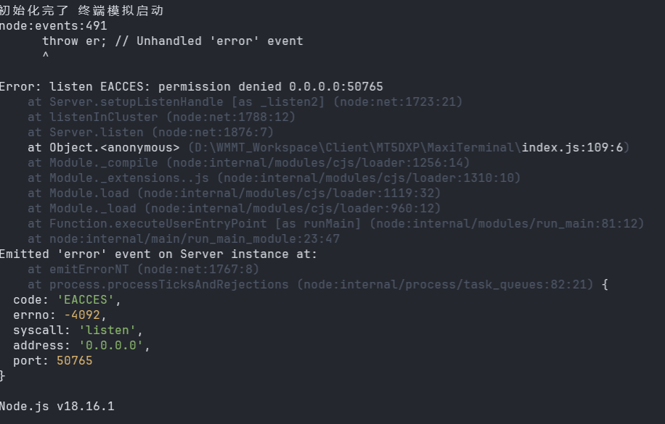Viewport: 665px width, 424px height.
Task: Click the Server.listen (node:net:1876:7) frame
Action: (x=150, y=133)
